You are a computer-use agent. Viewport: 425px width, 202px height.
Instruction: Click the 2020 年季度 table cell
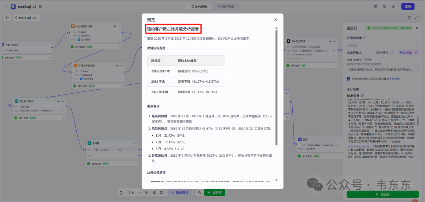[x=160, y=92]
